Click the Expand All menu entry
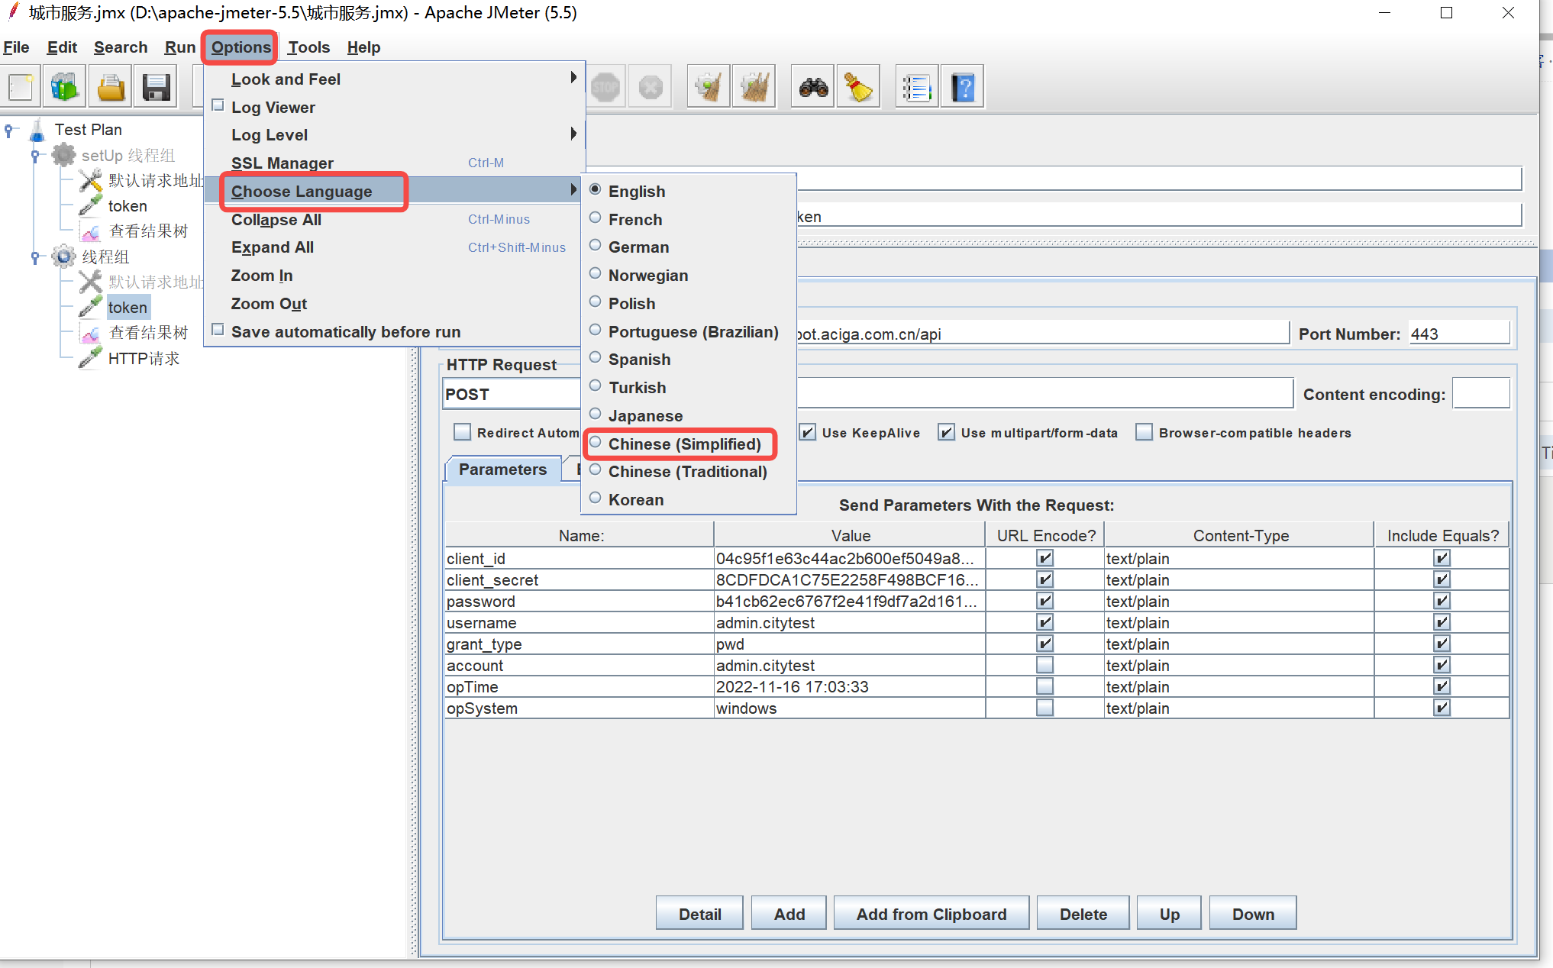Screen dimensions: 1553x968 pyautogui.click(x=273, y=247)
